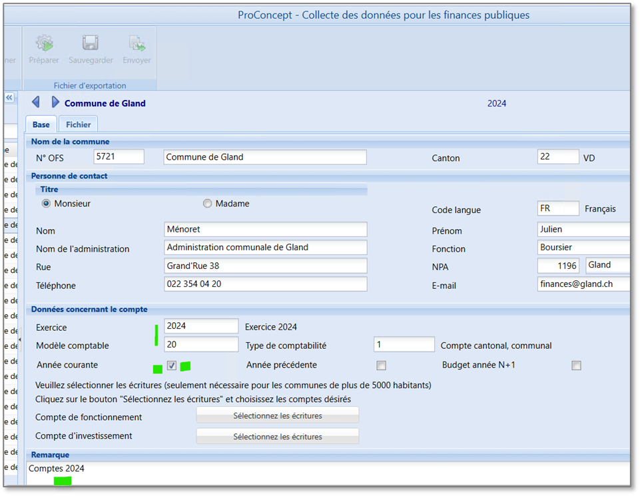Viewport: 640px width, 496px height.
Task: Select the Monsieur radio button
Action: 46,204
